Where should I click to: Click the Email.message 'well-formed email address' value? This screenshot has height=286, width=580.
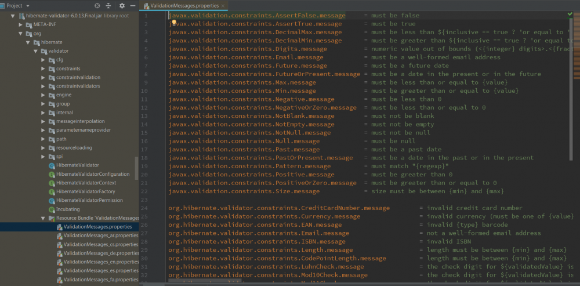[436, 57]
